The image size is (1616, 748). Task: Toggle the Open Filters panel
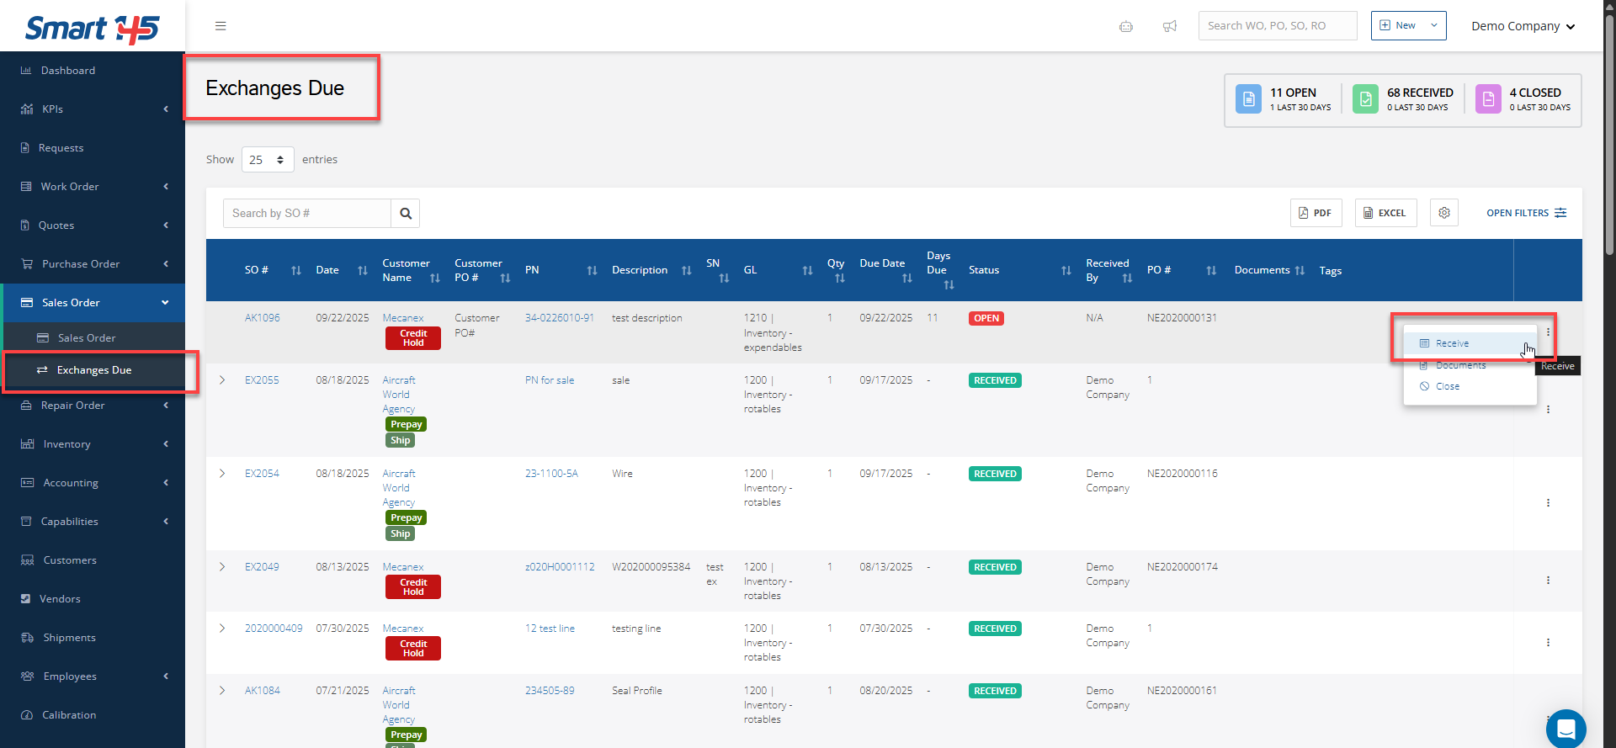click(1526, 213)
